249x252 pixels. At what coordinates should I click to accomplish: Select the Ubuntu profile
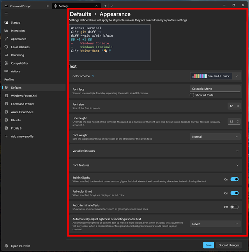34,120
